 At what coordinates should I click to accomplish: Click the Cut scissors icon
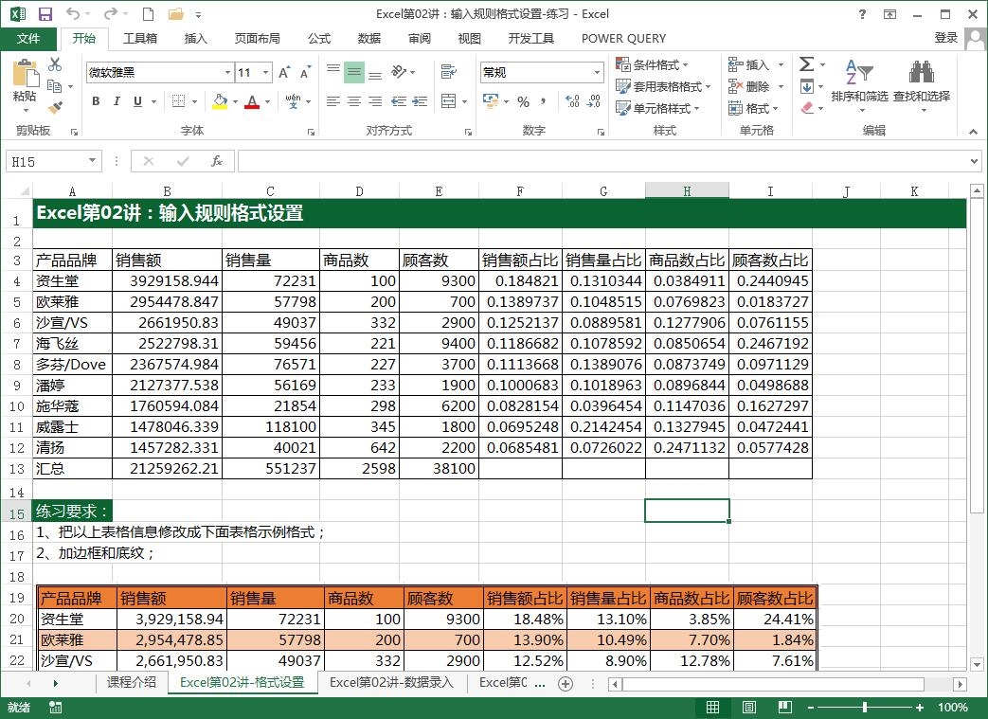[55, 64]
